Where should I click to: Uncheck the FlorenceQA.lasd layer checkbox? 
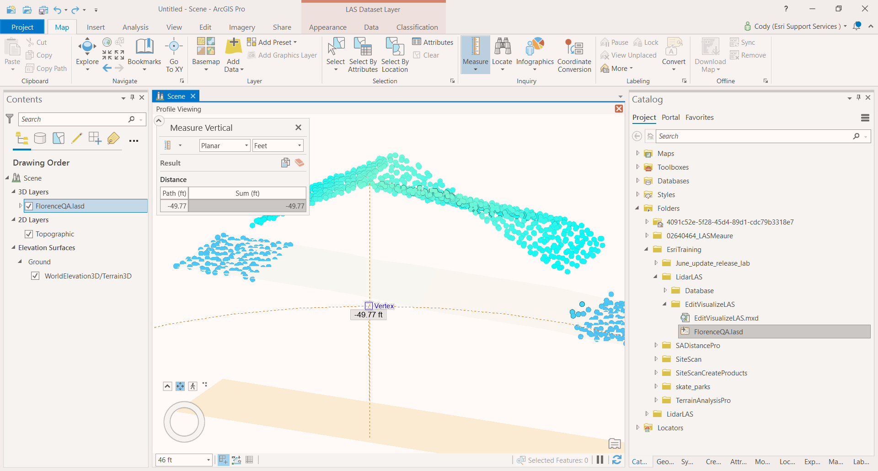29,206
